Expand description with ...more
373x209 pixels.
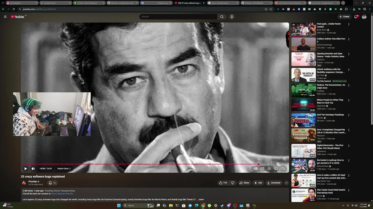click(201, 199)
